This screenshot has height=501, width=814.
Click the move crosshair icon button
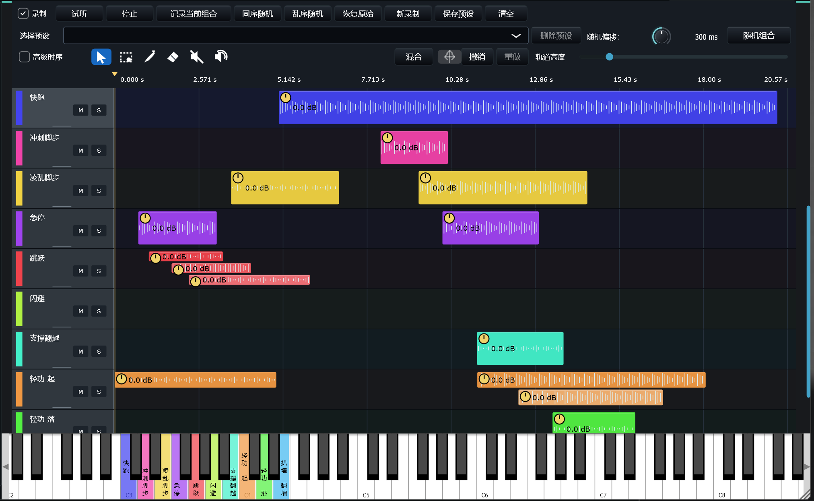coord(449,57)
